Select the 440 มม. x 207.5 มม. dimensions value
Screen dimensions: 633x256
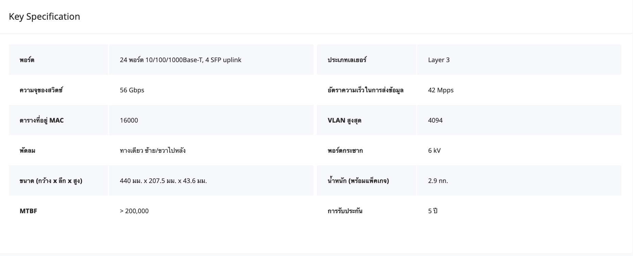point(163,181)
